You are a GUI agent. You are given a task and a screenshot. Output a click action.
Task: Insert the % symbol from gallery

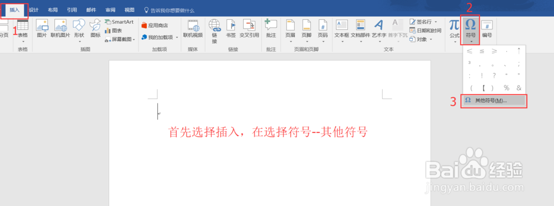[x=506, y=88]
